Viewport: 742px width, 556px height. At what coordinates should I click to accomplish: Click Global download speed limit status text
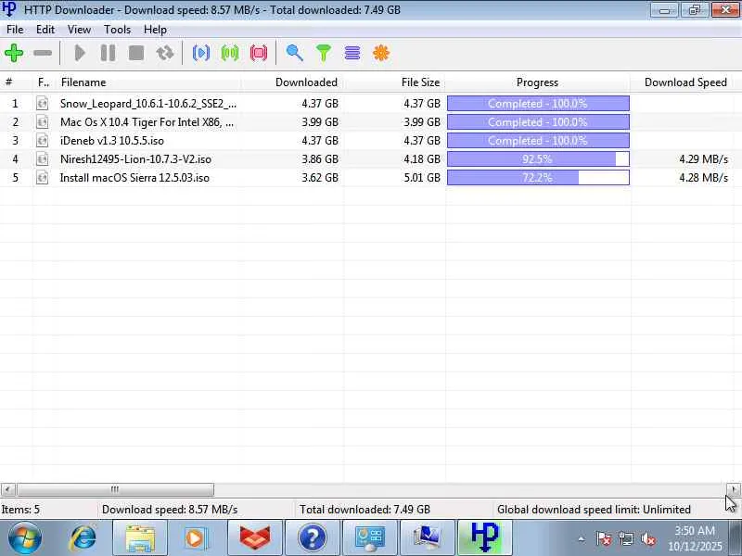pyautogui.click(x=594, y=509)
